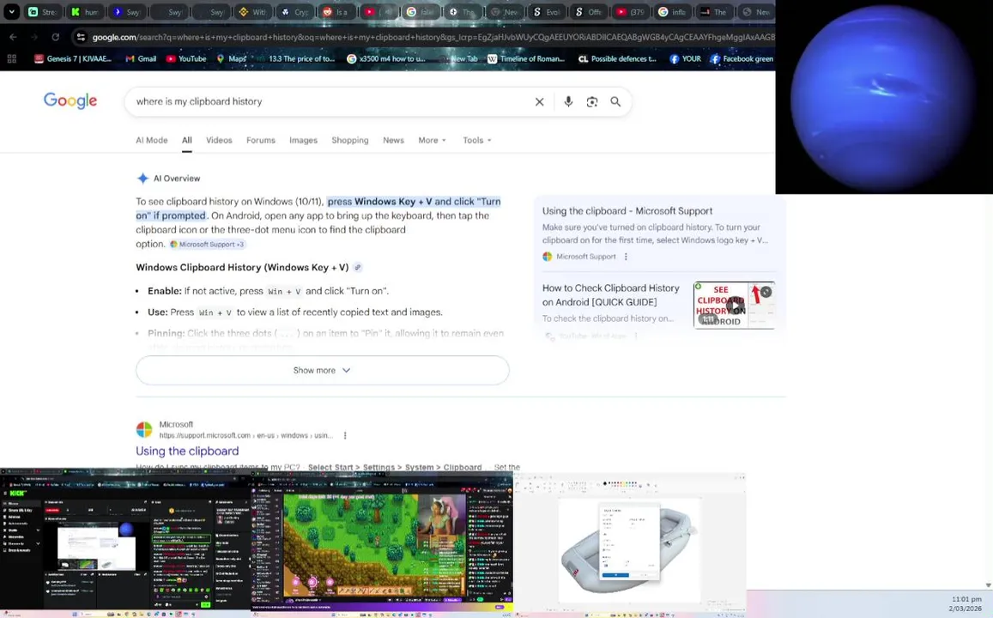Open the apps grid icon in bookmarks bar
This screenshot has height=618, width=993.
(11, 59)
